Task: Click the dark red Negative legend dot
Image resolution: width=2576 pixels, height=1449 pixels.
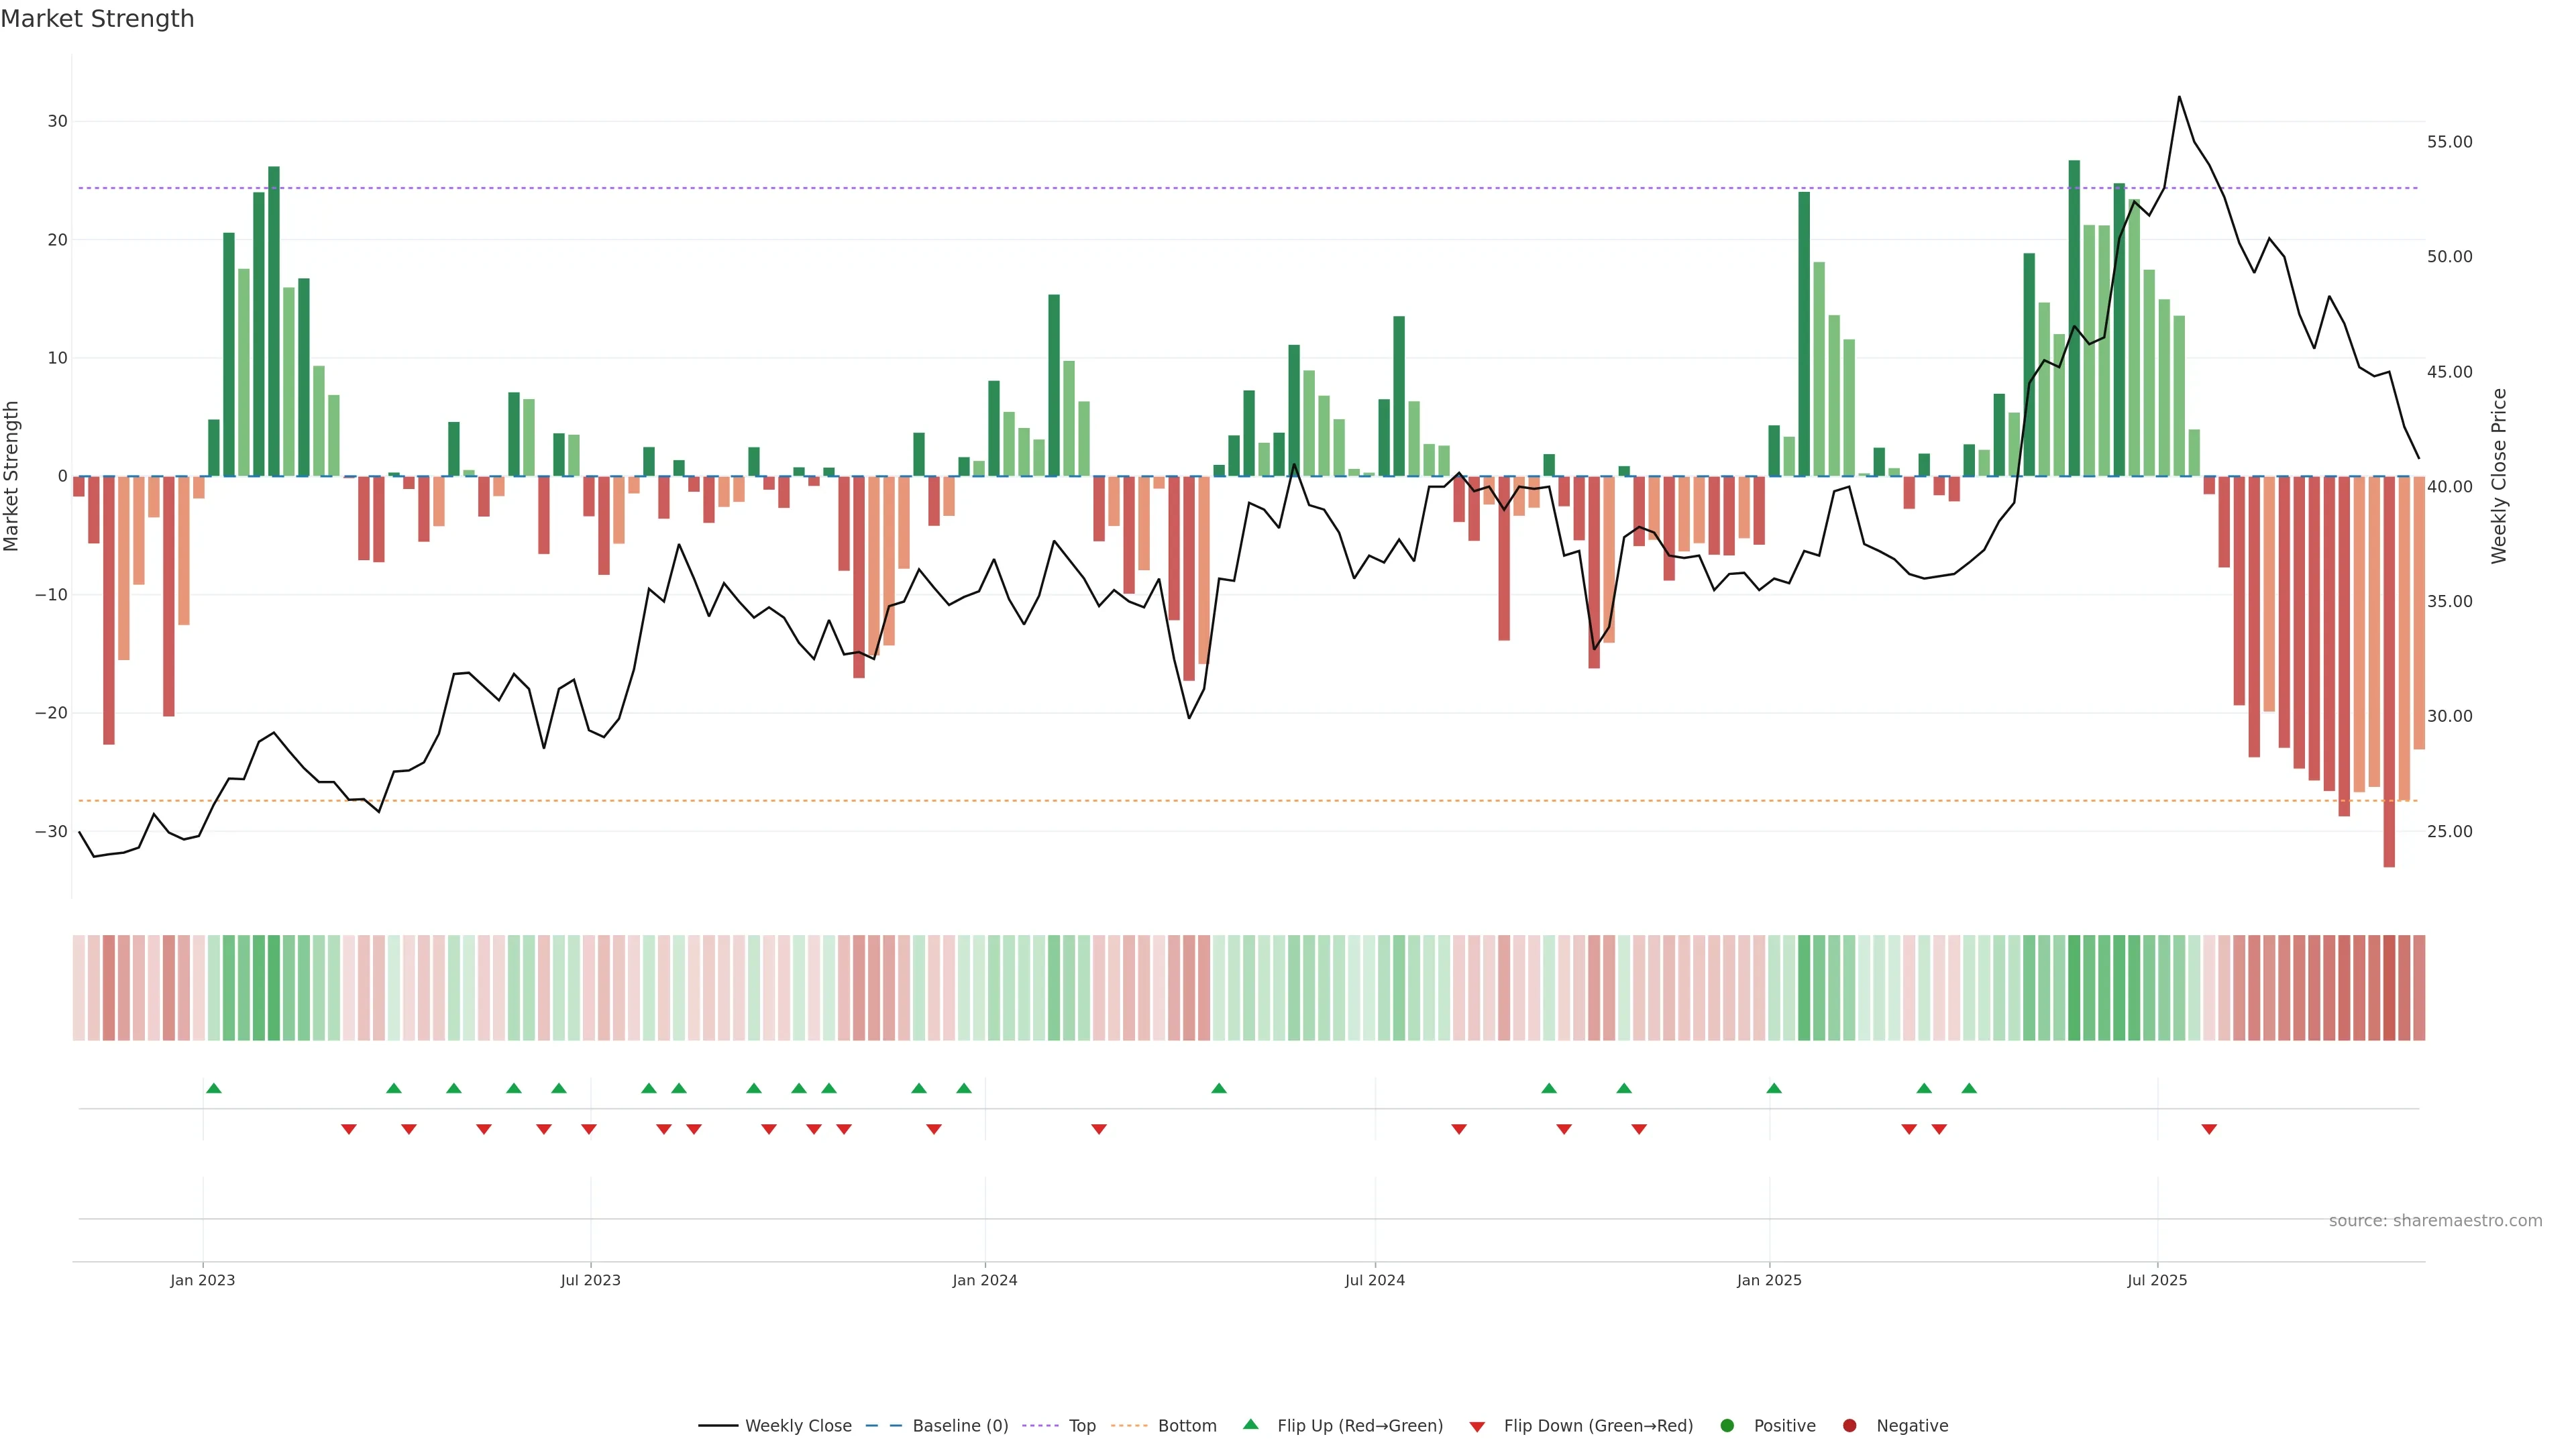Action: click(x=1849, y=1426)
